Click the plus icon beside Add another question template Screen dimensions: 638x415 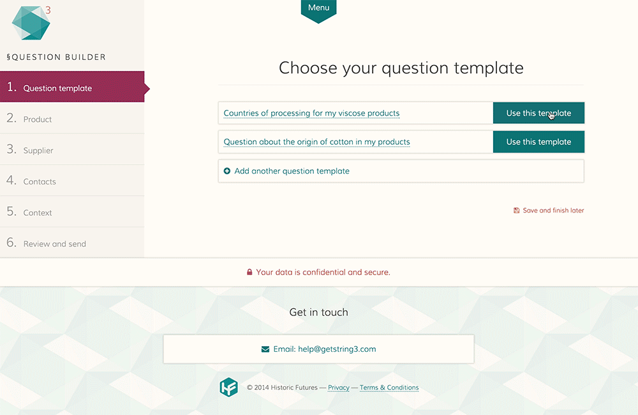tap(227, 171)
